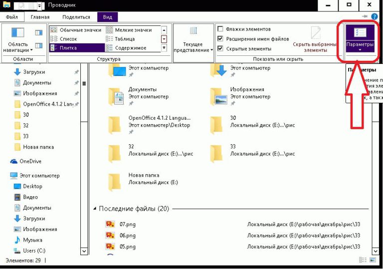Image resolution: width=383 pixels, height=269 pixels.
Task: Open folder tile 33 in main pane
Action: 252,154
